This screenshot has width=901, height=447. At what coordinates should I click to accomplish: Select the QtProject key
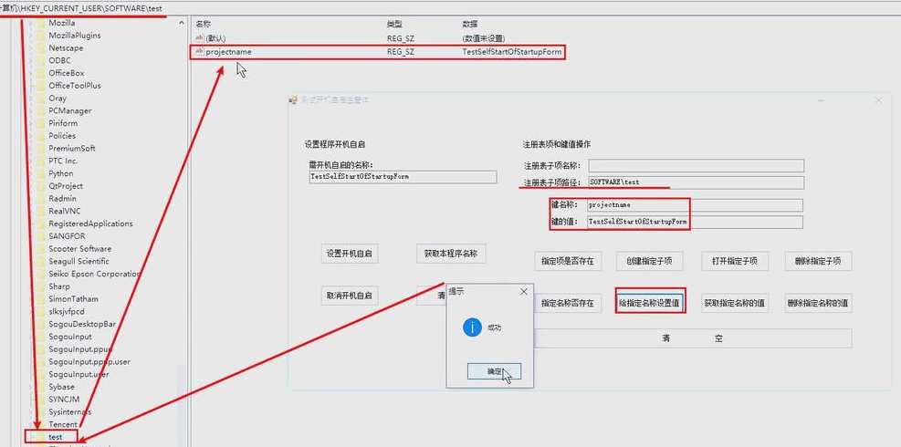tap(66, 186)
